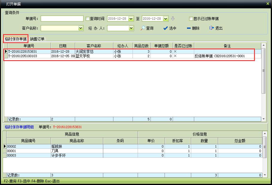This screenshot has height=185, width=272.
Task: Click the detail table's vertical scrollbar thumb
Action: click(x=265, y=147)
